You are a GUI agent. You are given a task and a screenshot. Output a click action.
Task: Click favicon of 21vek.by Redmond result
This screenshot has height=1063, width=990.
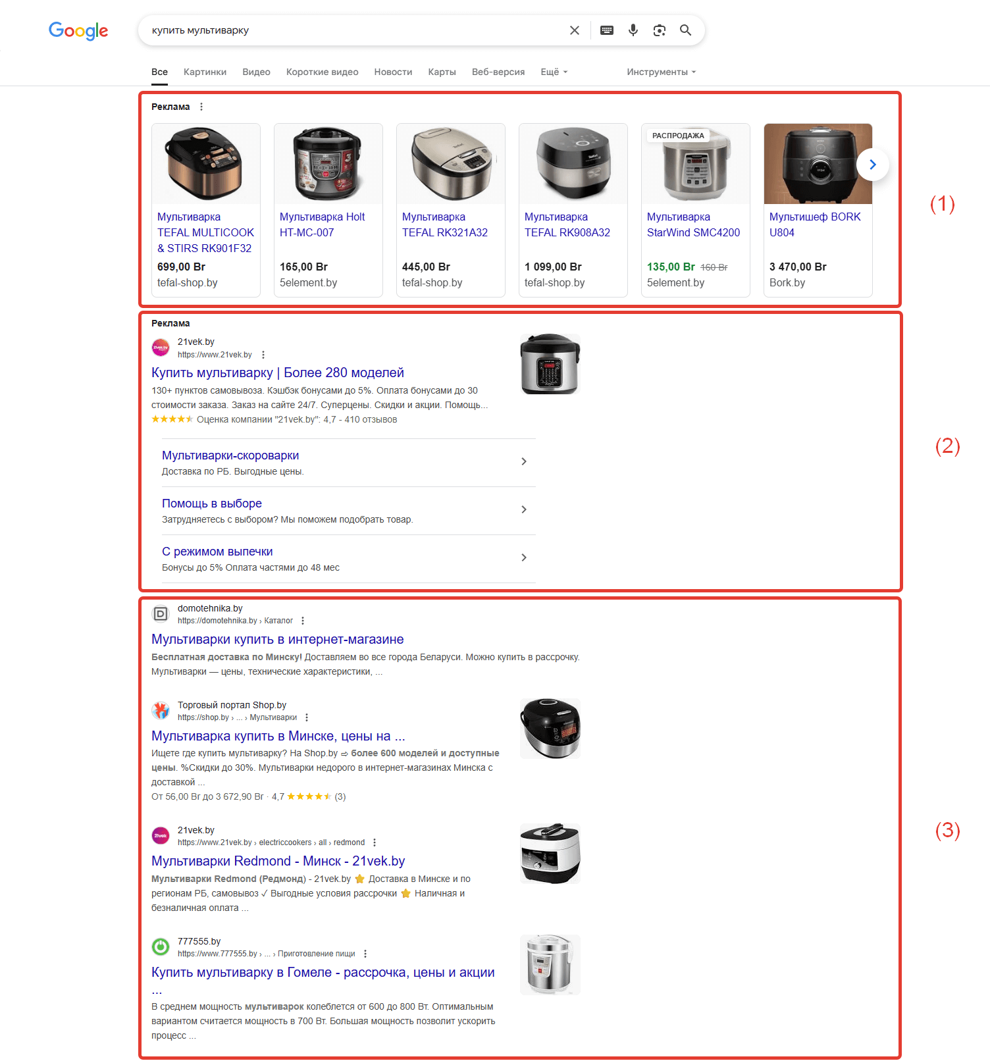[161, 836]
